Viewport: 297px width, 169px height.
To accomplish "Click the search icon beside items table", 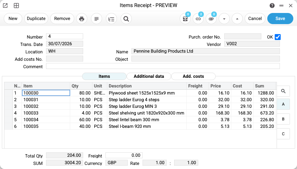I will (x=283, y=91).
